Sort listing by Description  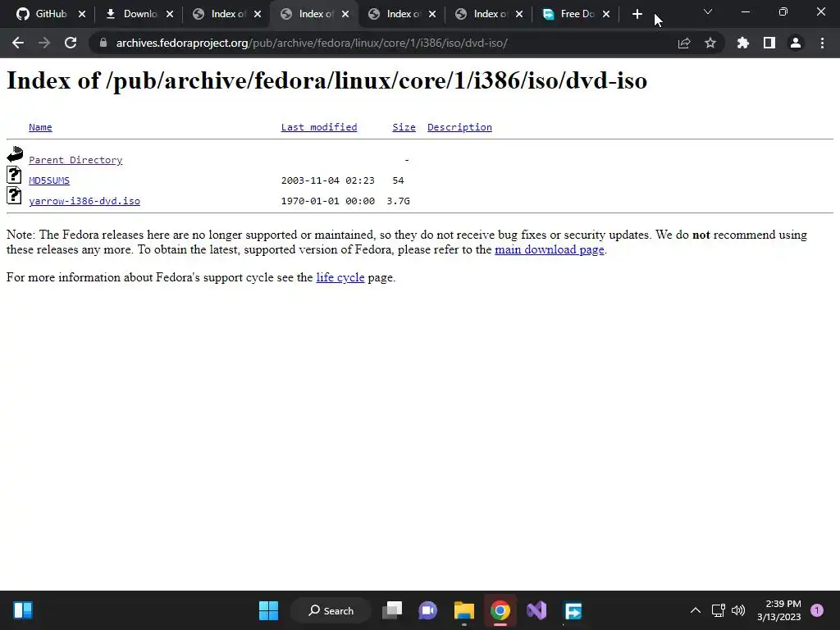pos(459,127)
